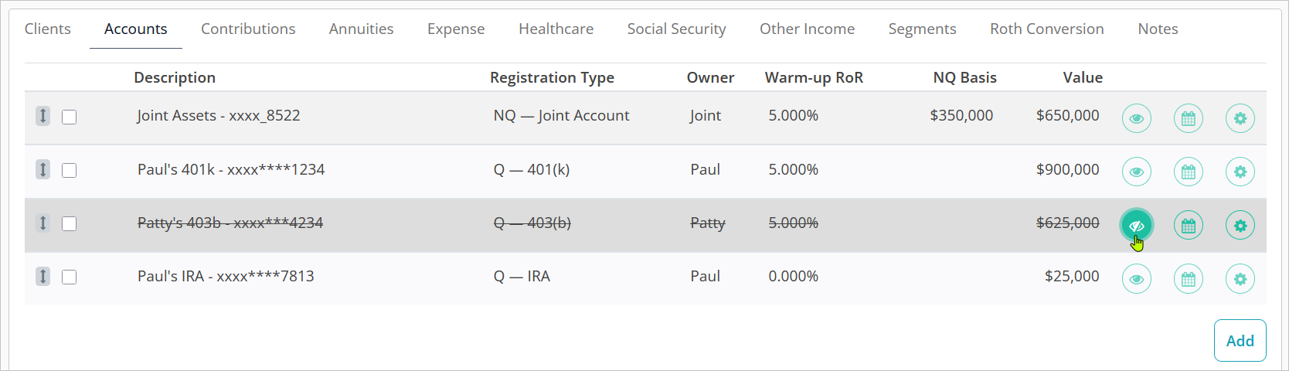Open calendar icon for Joint Assets account
The image size is (1289, 371).
pos(1188,118)
